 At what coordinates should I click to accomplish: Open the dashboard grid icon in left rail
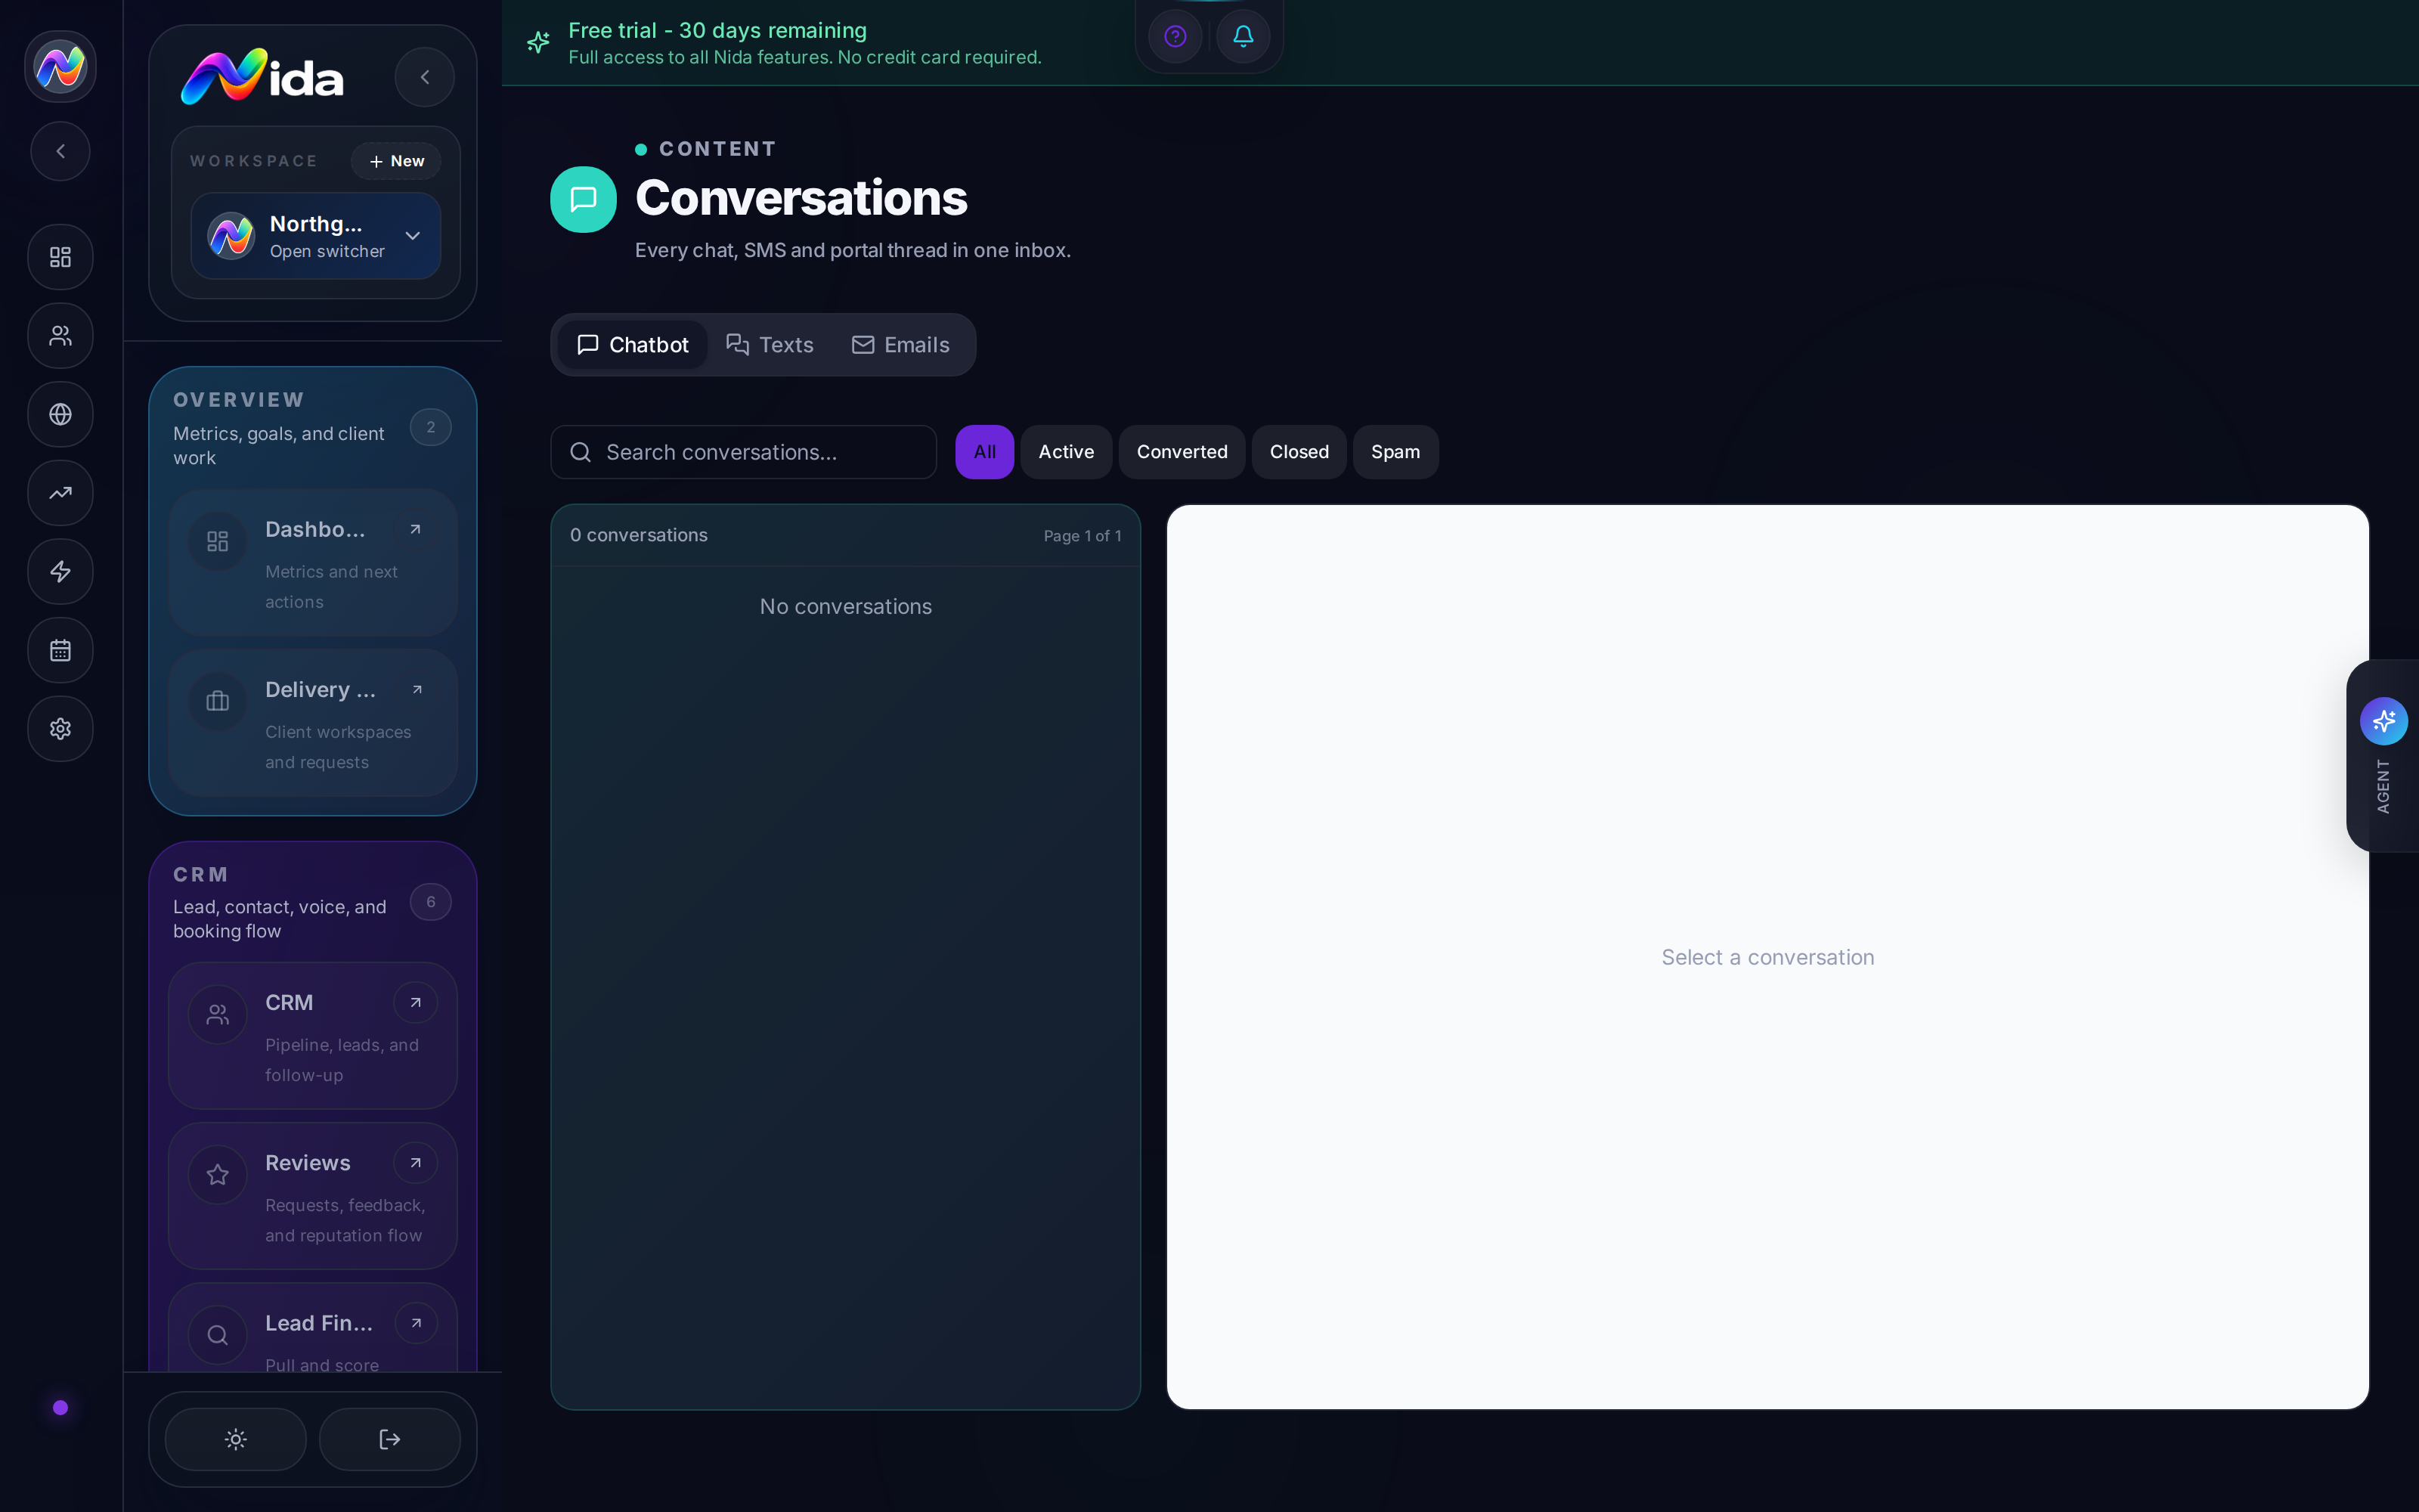click(60, 257)
